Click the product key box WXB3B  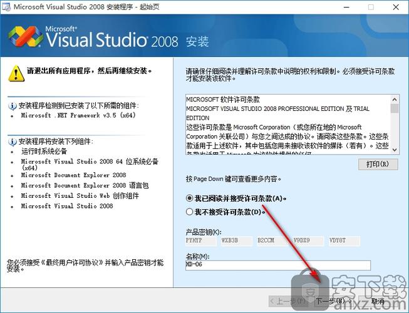(237, 241)
